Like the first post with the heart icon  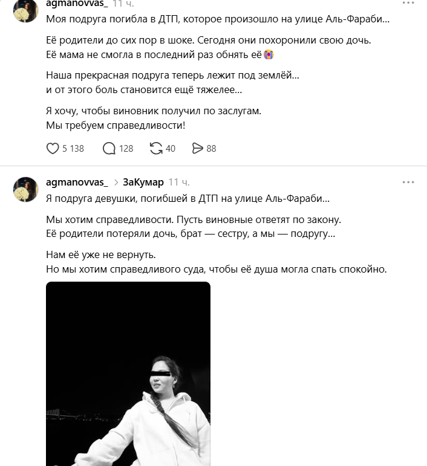[x=53, y=148]
